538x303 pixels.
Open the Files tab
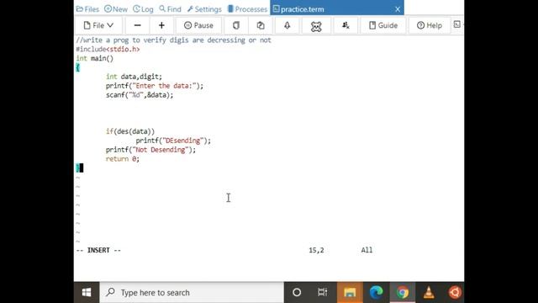tap(87, 9)
